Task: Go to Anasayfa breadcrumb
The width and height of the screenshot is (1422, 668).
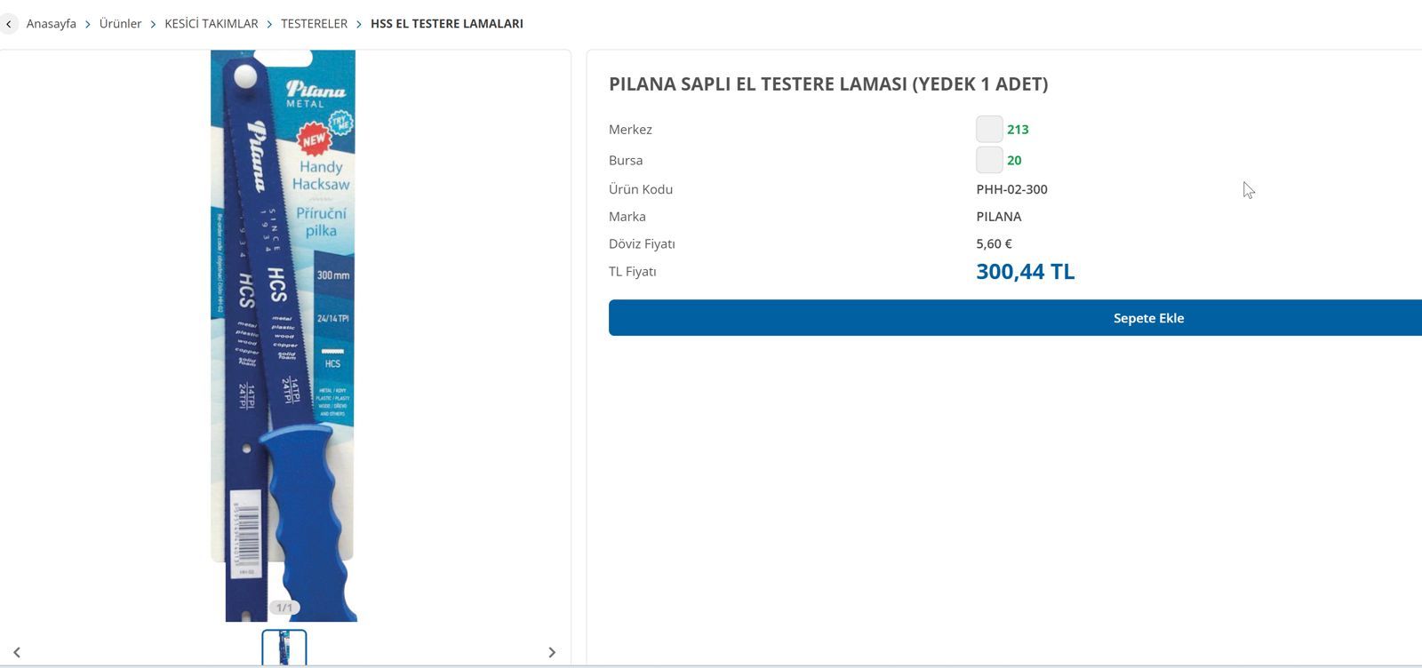Action: tap(52, 24)
